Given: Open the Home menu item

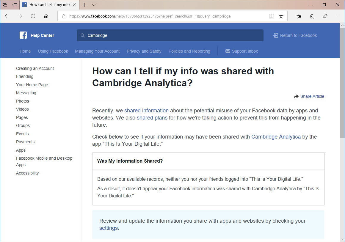Looking at the screenshot, I should tap(25, 51).
